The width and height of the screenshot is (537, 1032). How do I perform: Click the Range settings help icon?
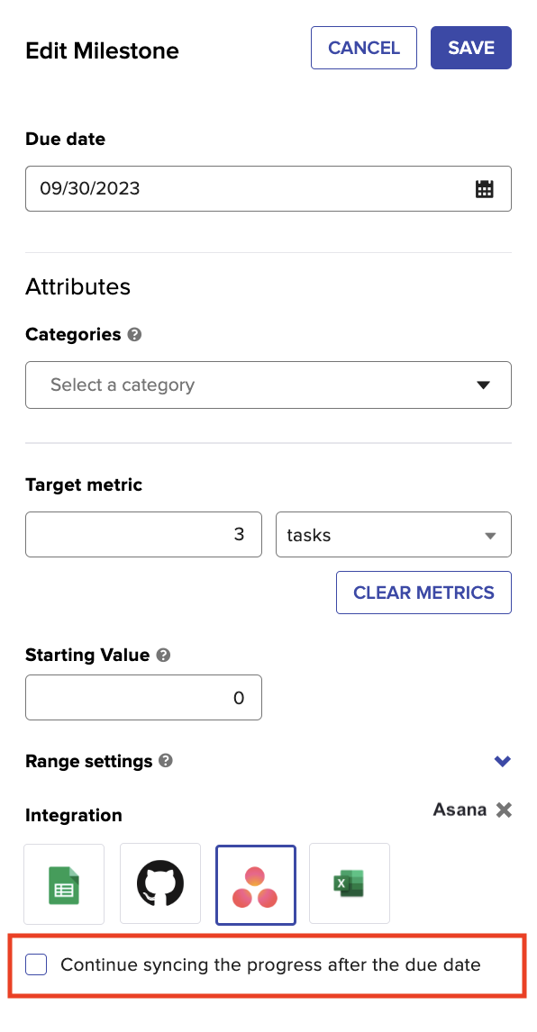166,761
